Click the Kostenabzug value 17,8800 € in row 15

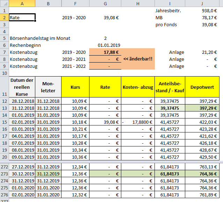pyautogui.click(x=138, y=122)
